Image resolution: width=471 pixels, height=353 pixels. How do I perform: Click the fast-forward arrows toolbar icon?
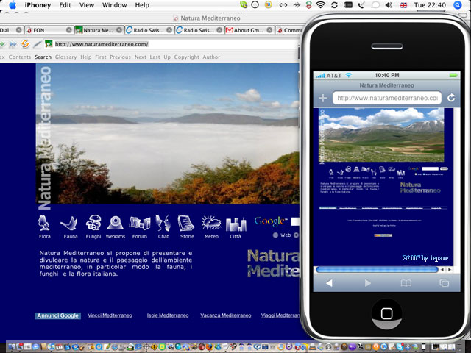[x=13, y=44]
